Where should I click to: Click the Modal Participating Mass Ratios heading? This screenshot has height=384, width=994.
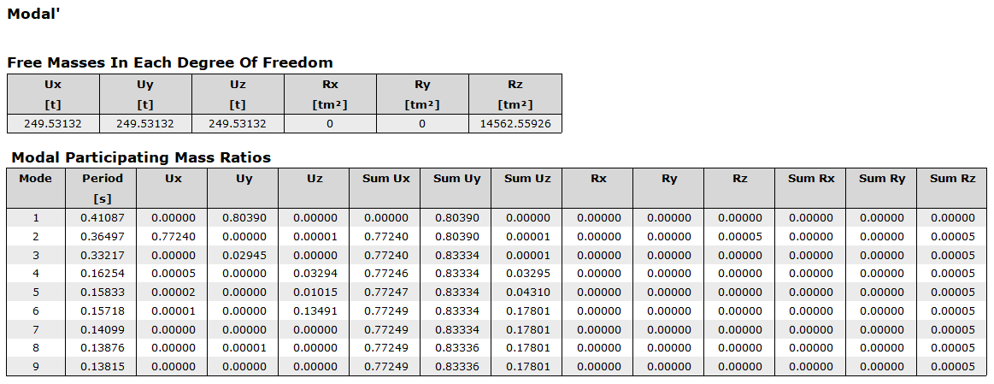pyautogui.click(x=141, y=157)
